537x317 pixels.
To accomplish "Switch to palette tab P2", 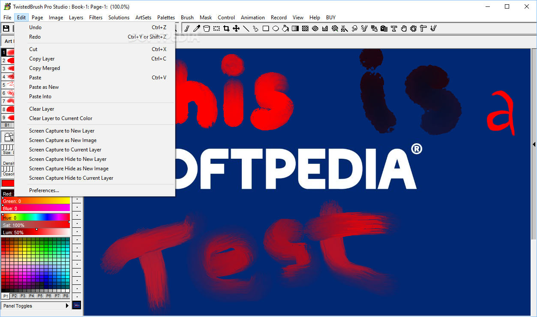I will tap(14, 296).
